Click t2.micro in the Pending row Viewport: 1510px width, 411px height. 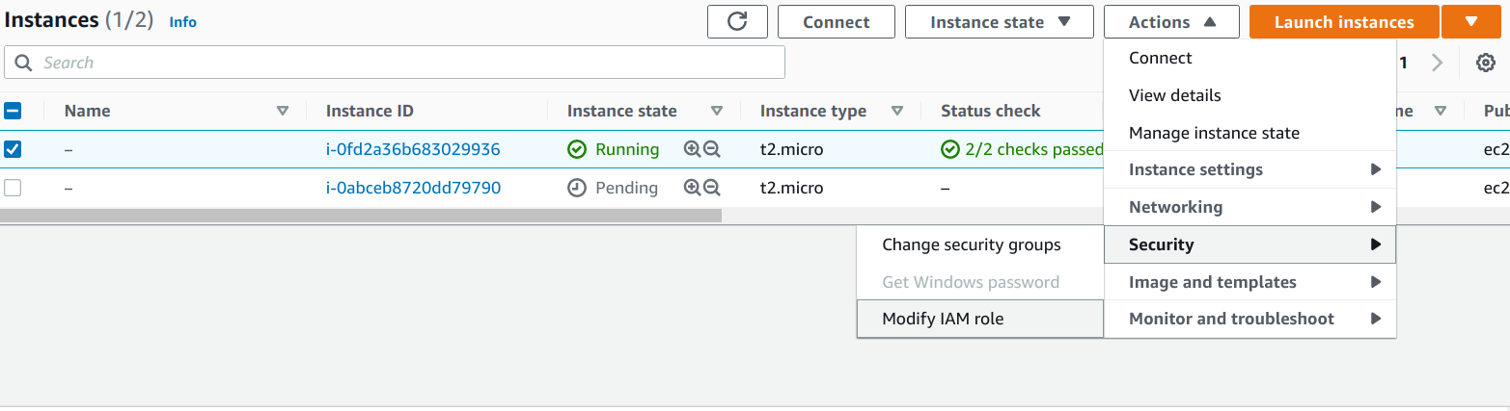tap(791, 188)
